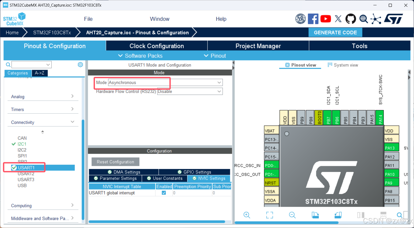Open the Parameter Settings tab
The width and height of the screenshot is (414, 228).
pos(115,179)
